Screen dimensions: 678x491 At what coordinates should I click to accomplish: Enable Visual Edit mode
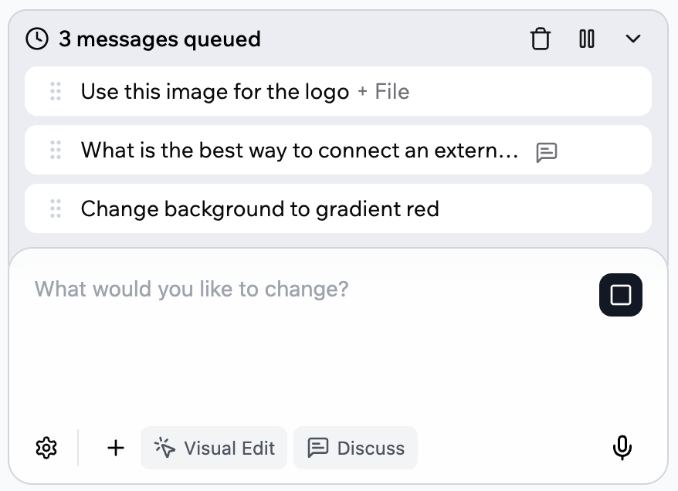214,448
